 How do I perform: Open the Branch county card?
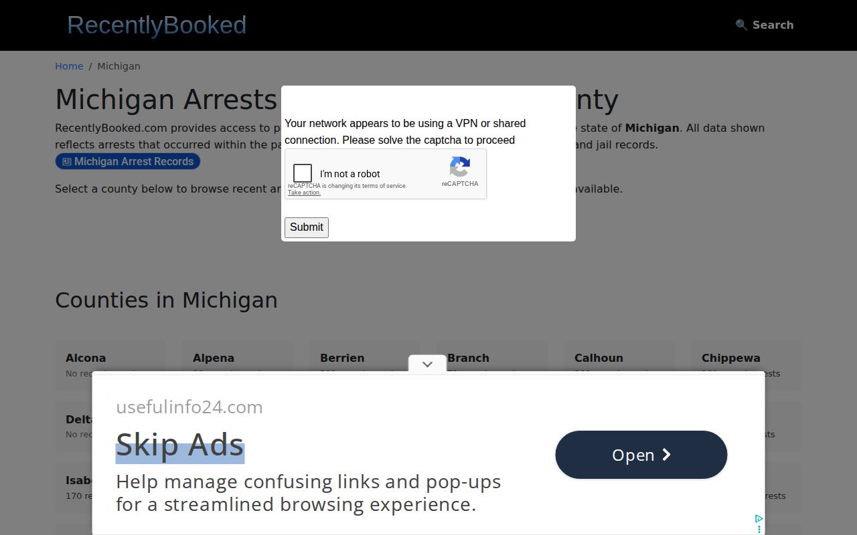click(x=491, y=365)
